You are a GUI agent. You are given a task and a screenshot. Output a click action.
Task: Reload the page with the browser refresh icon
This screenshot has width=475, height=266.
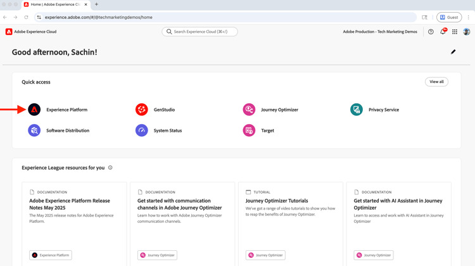(x=27, y=17)
